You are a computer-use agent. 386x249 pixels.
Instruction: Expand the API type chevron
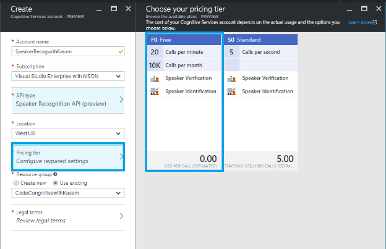pos(121,99)
